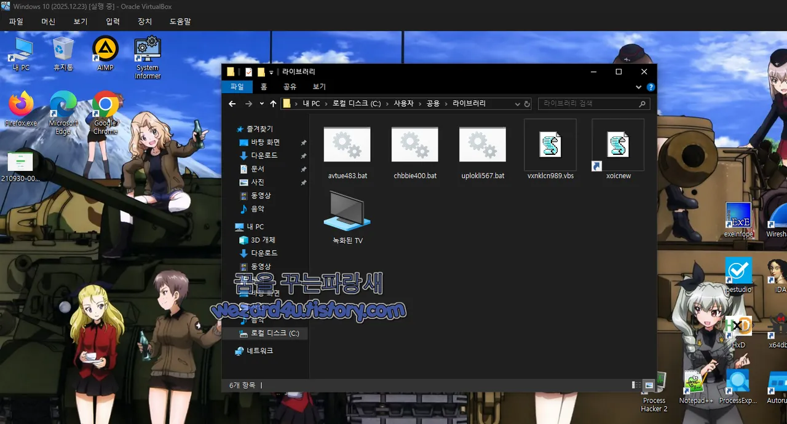Select the Notepad++ desktop icon

coord(695,387)
